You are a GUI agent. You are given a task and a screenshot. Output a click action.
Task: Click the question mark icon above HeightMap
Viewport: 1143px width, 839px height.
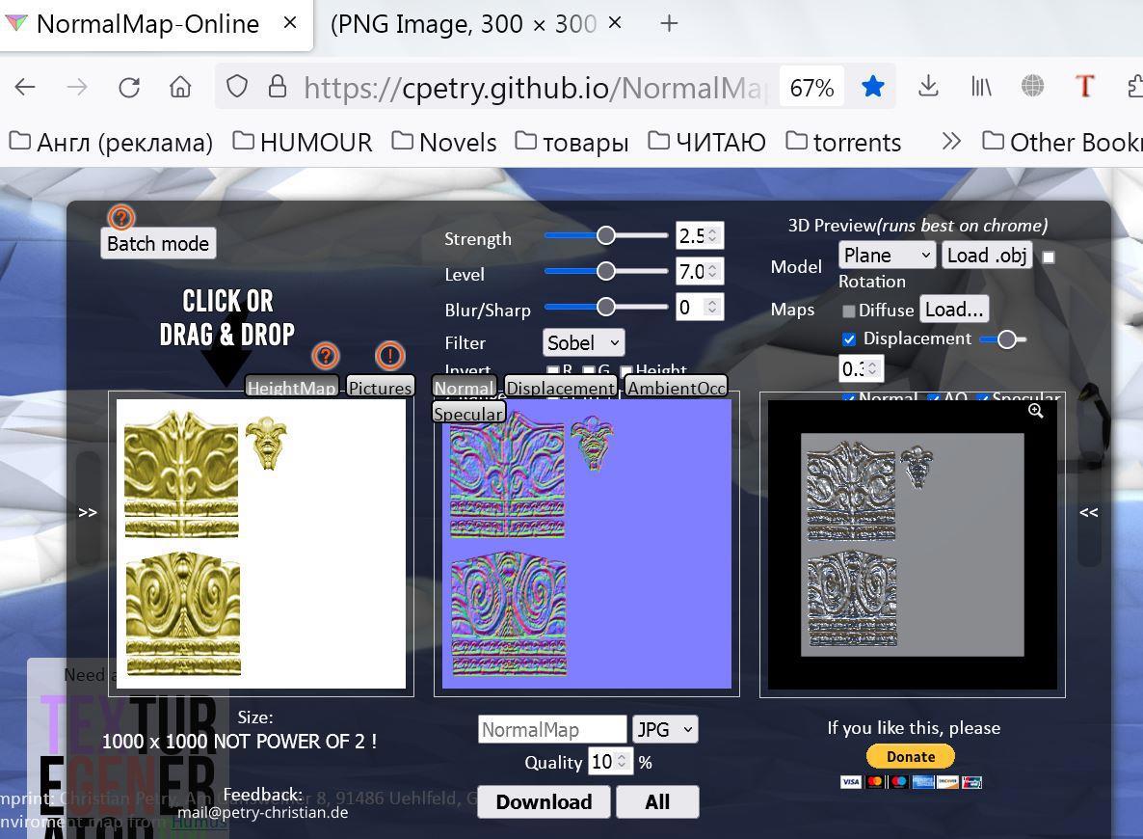[326, 356]
